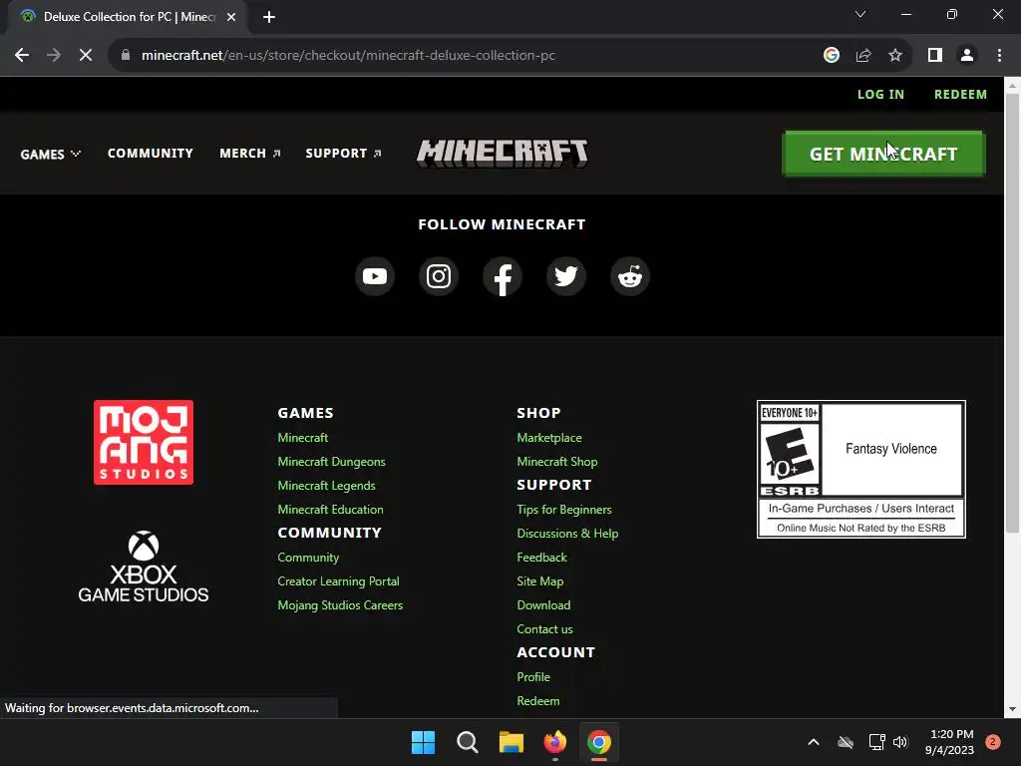Open Firefox from taskbar
The image size is (1021, 766).
click(x=554, y=742)
